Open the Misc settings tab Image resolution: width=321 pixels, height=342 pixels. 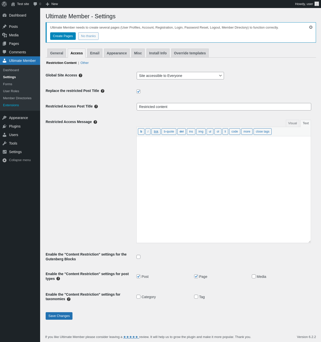[x=138, y=53]
